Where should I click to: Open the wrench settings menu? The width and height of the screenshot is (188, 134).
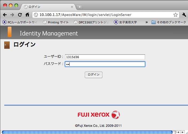[184, 15]
